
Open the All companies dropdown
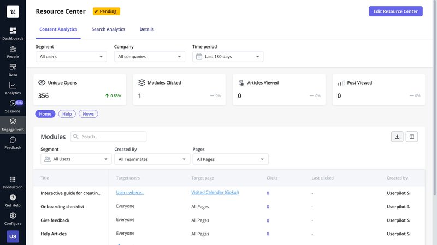pyautogui.click(x=149, y=57)
